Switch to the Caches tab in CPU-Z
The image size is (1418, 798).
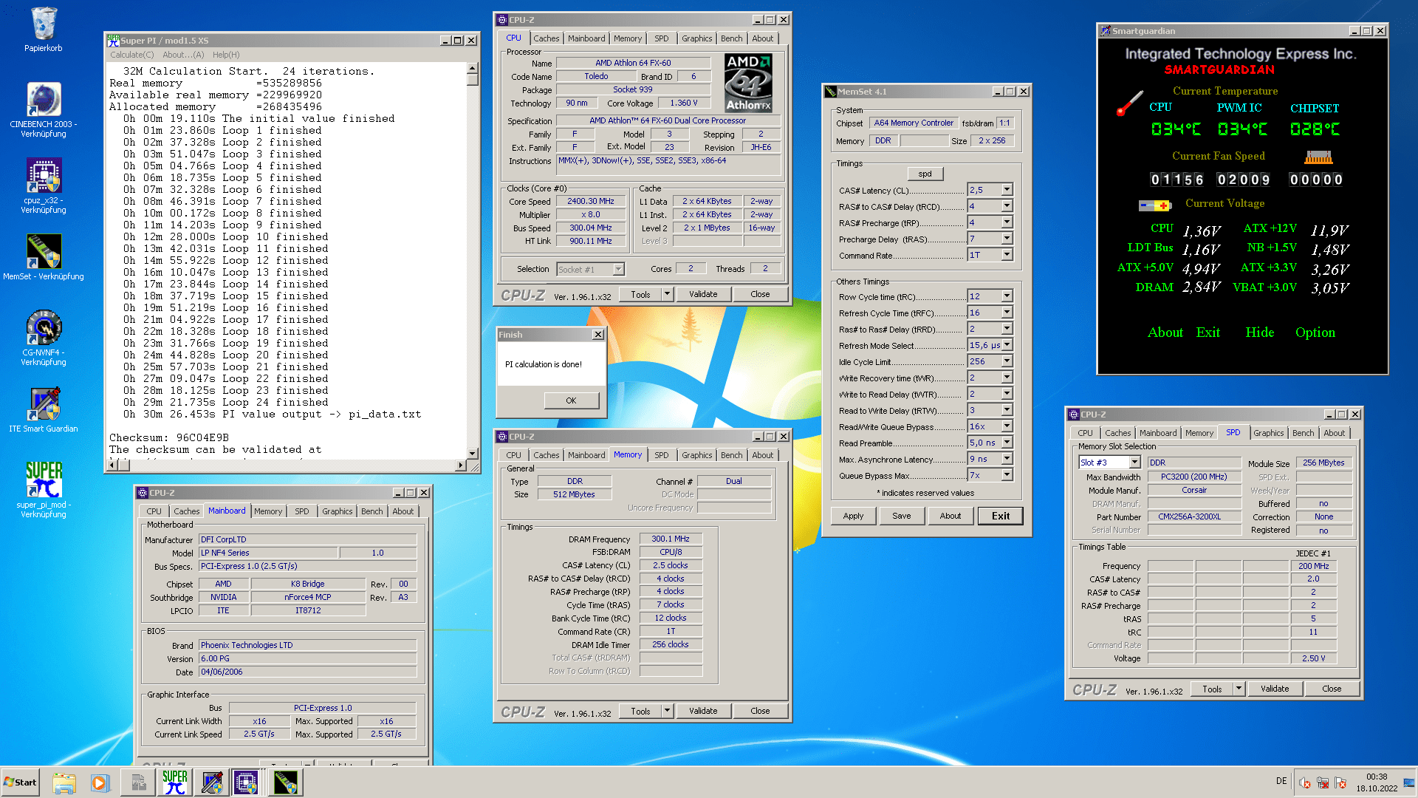pos(546,38)
